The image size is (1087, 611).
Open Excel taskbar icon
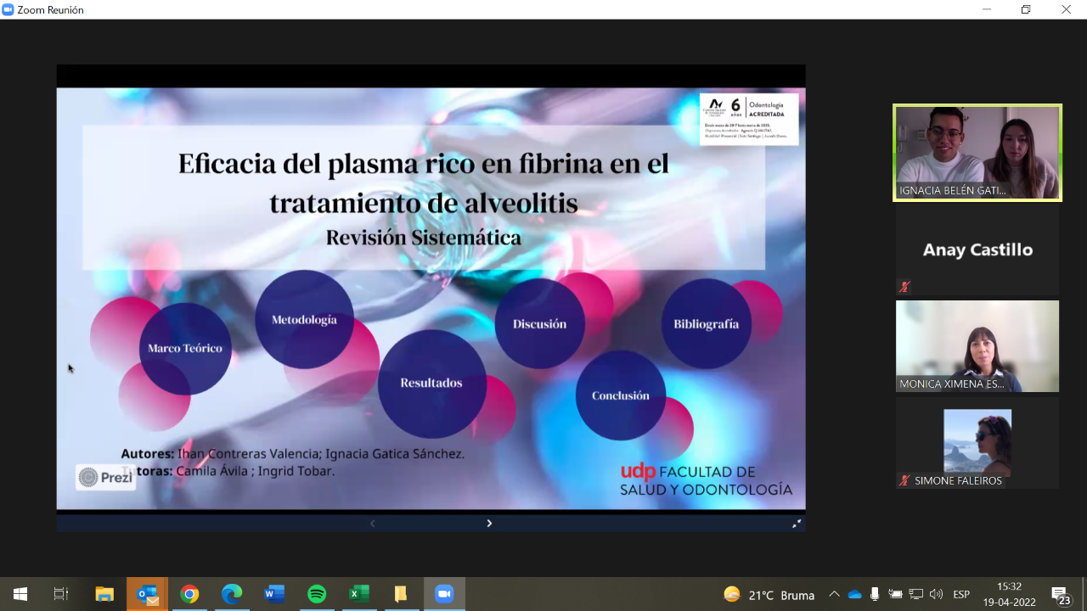coord(359,594)
